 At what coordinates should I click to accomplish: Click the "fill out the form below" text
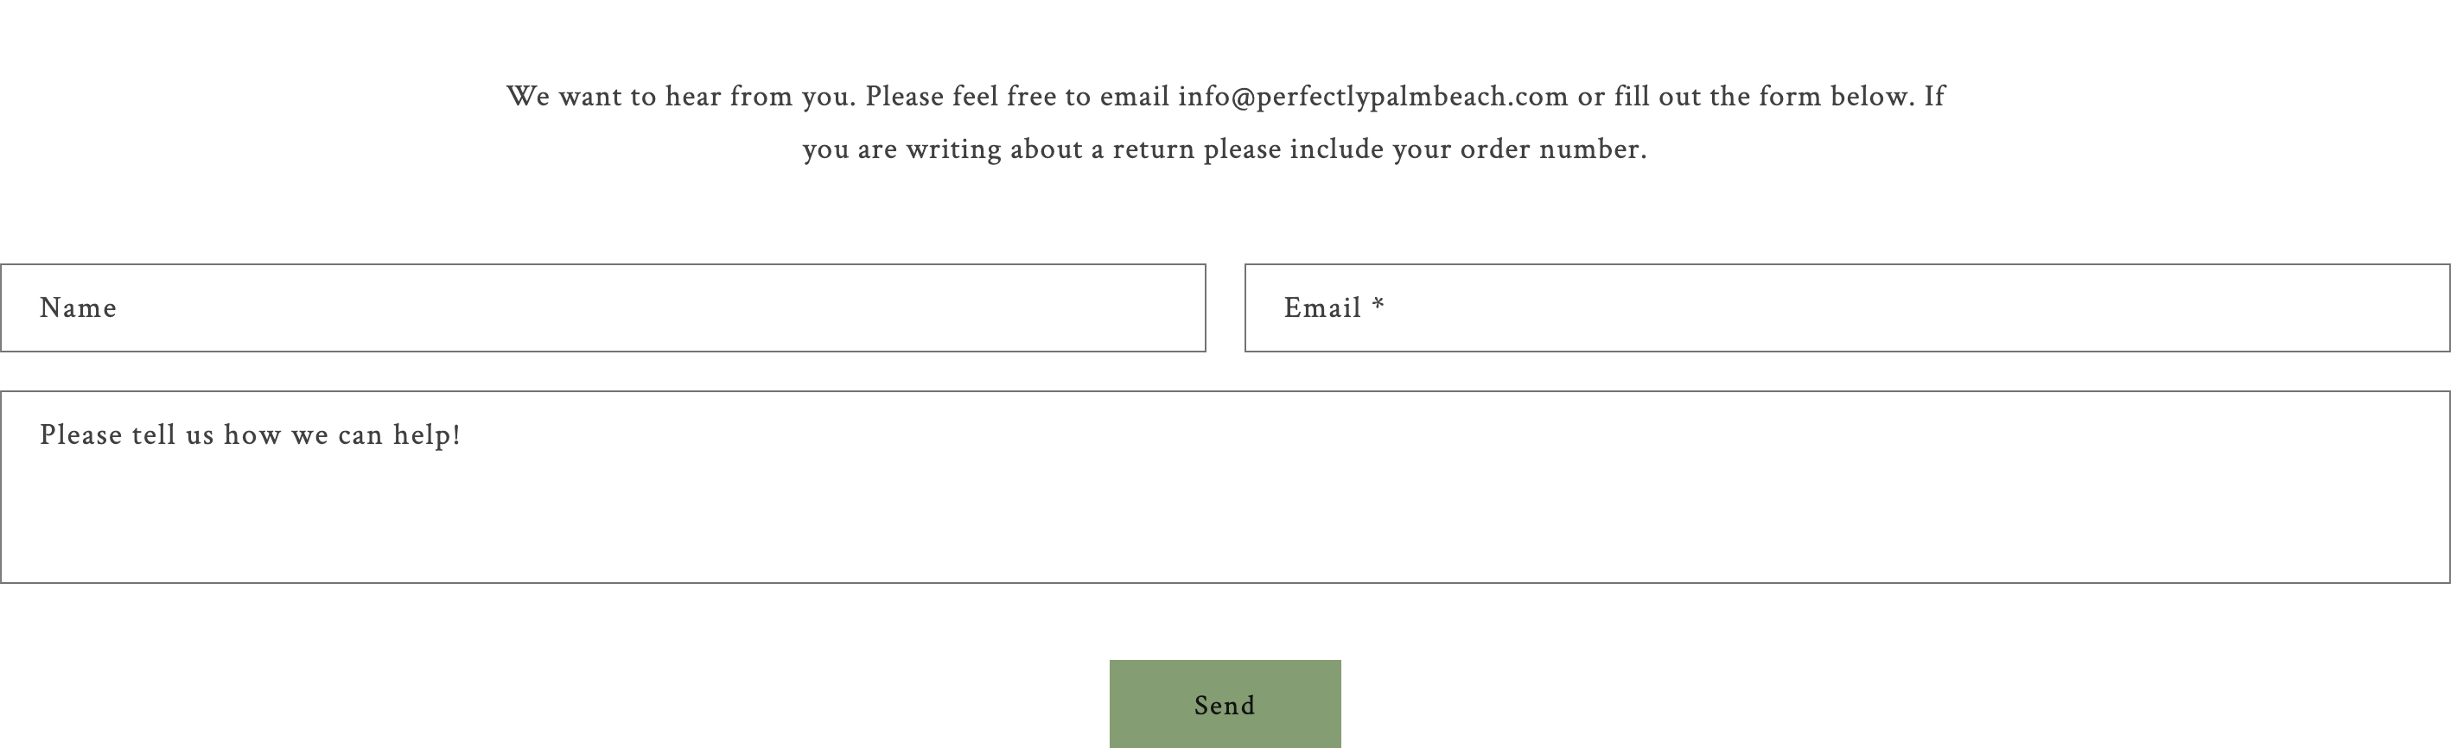coord(1764,96)
